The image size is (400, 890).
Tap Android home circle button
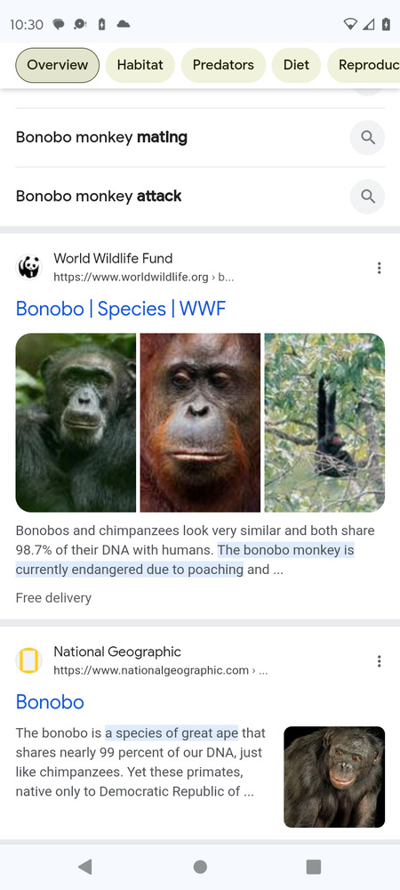click(x=200, y=866)
